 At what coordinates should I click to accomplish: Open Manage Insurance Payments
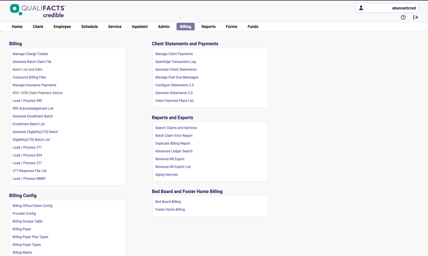34,85
